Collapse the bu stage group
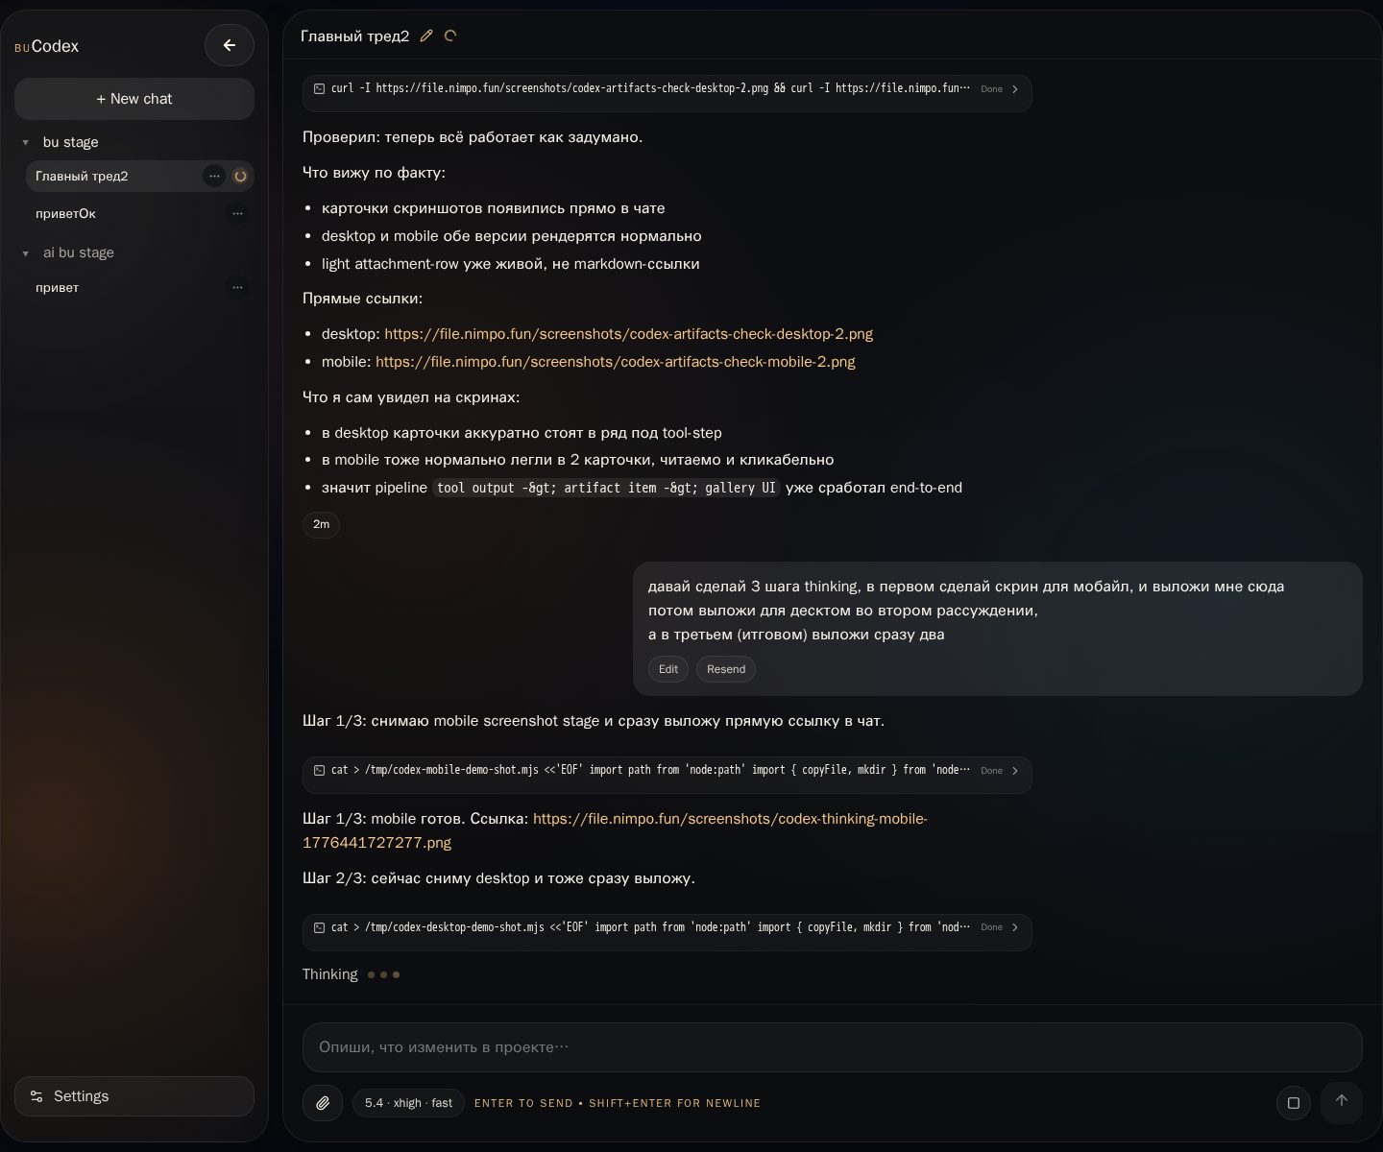 pyautogui.click(x=26, y=142)
